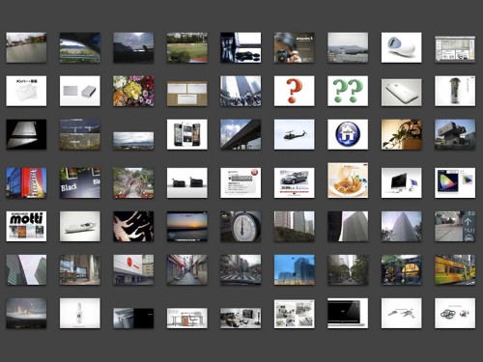Open the slide showing iPhones side by side
The width and height of the screenshot is (483, 362).
click(x=187, y=134)
